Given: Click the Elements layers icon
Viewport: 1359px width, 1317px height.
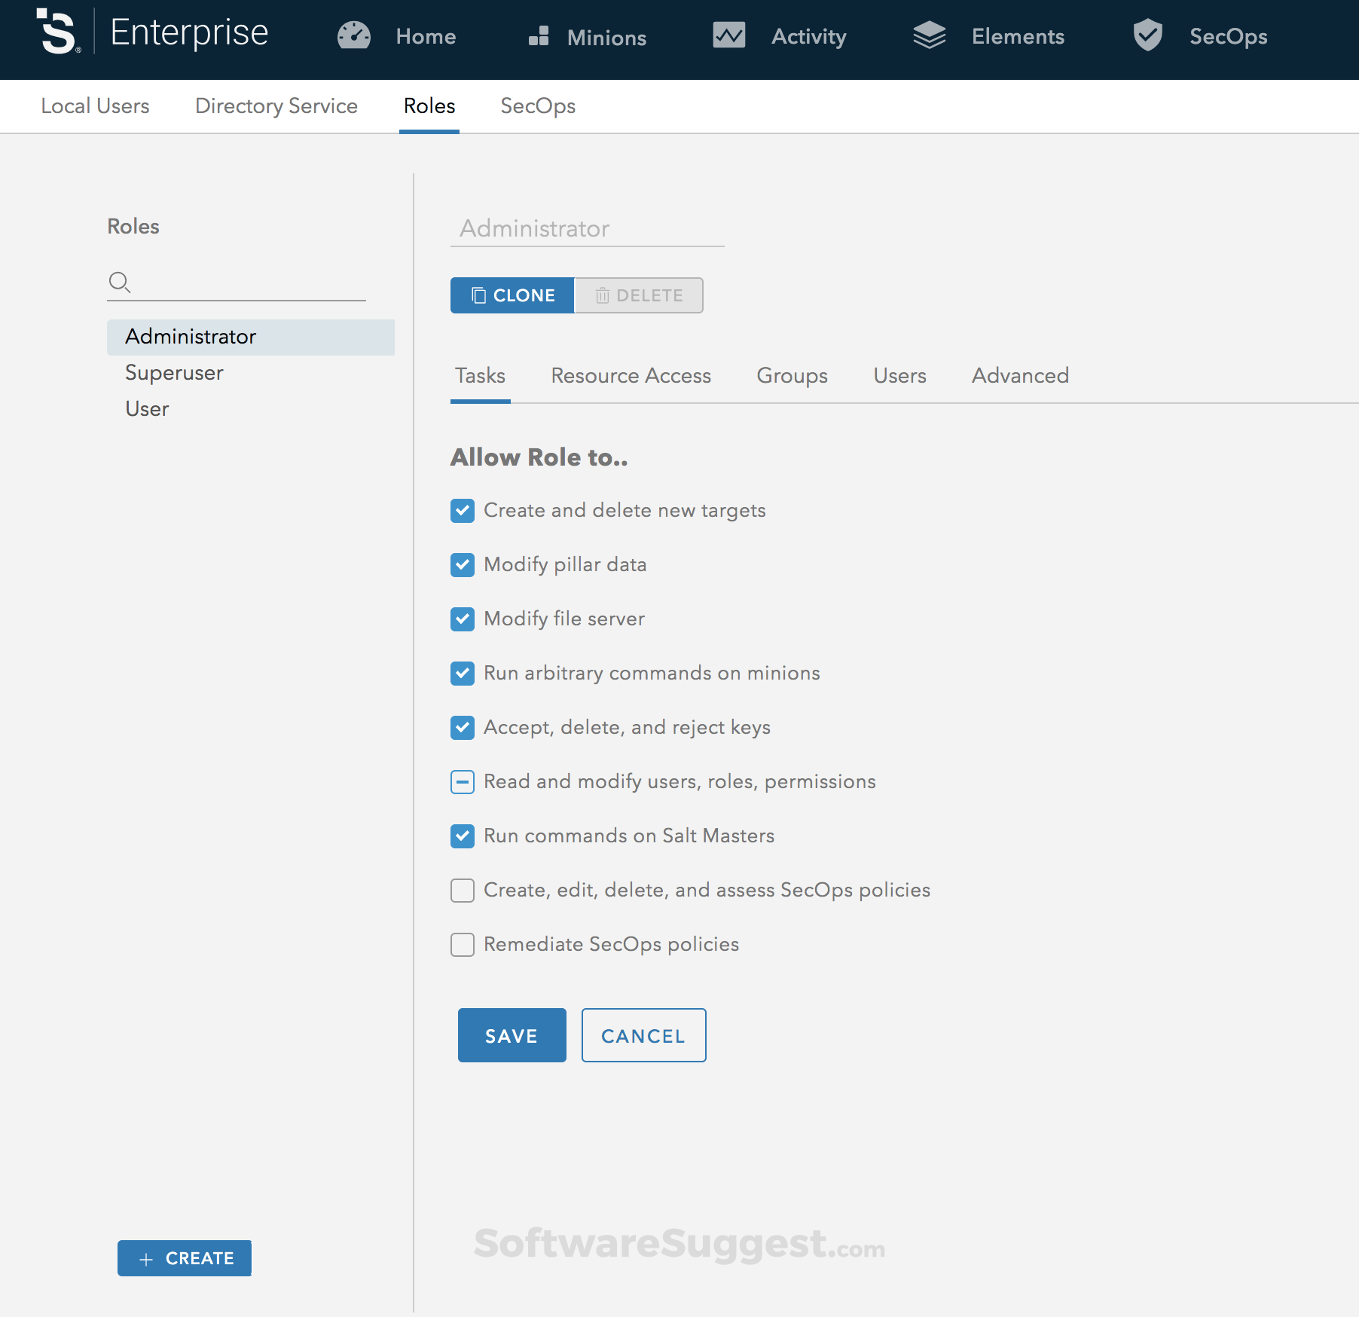Looking at the screenshot, I should tap(929, 34).
